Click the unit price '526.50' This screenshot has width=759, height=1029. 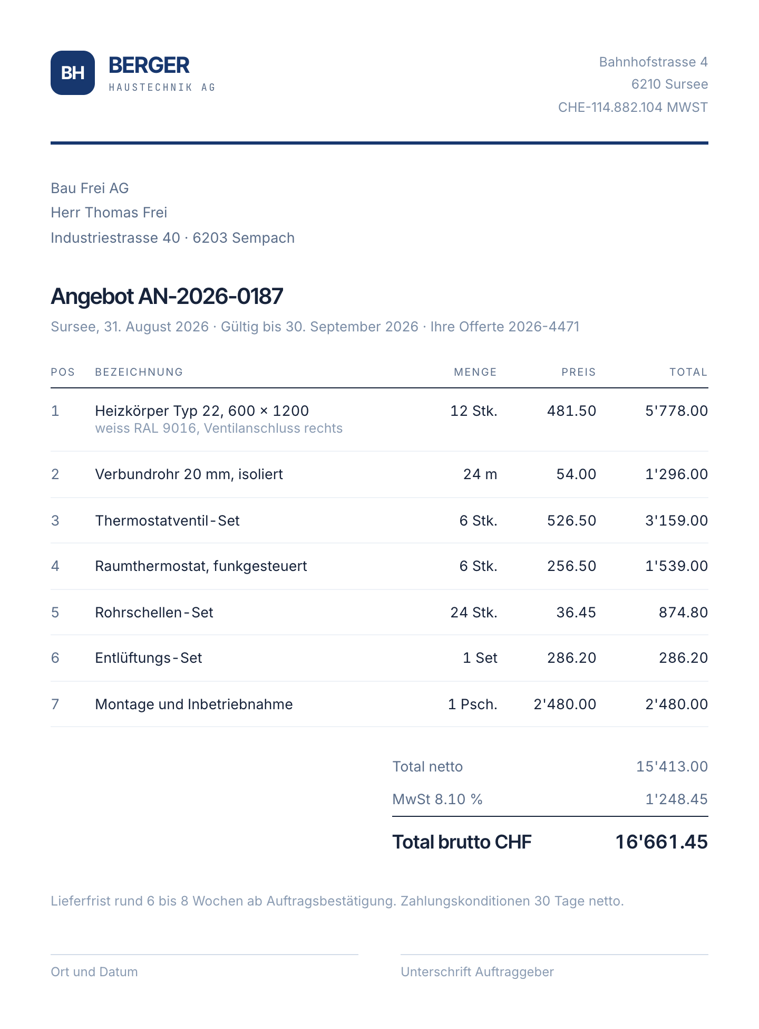pyautogui.click(x=571, y=521)
